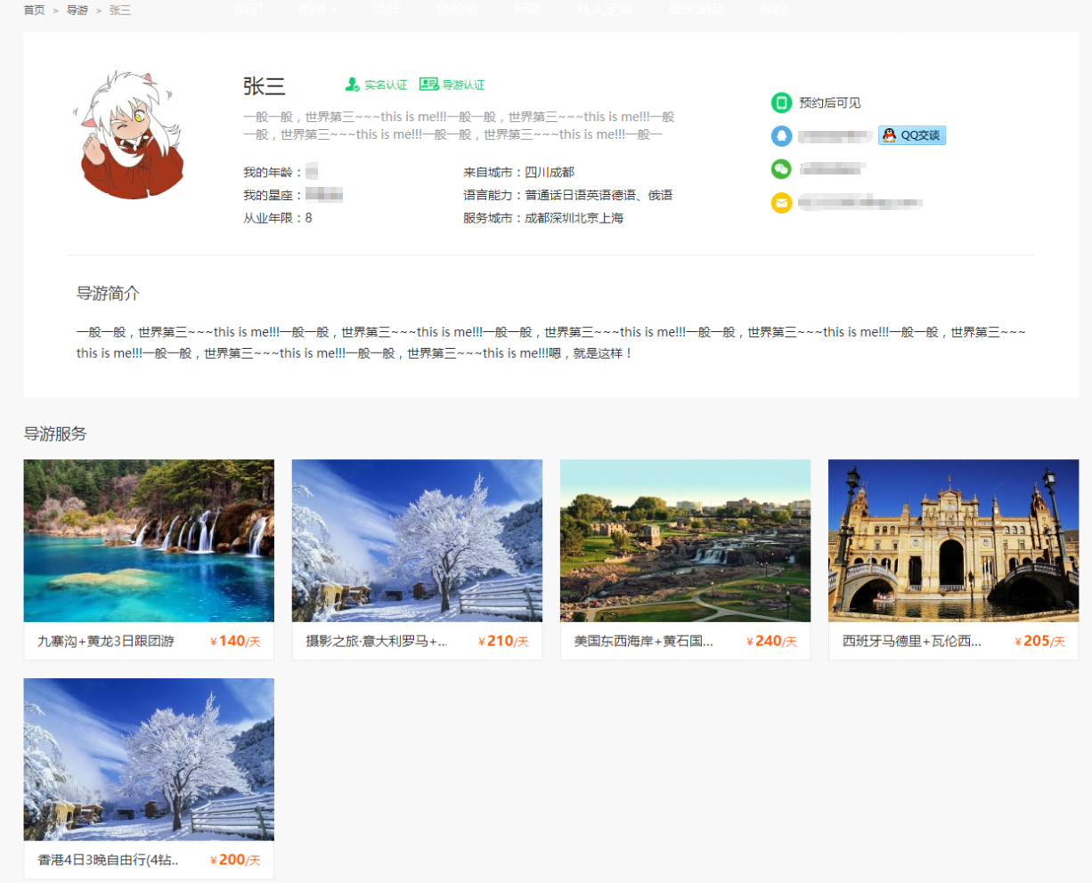Click the ¥240/天 price label
Viewport: 1092px width, 883px height.
pos(771,641)
